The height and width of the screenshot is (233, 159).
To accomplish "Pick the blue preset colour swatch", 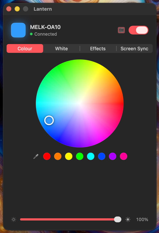I will click(102, 156).
